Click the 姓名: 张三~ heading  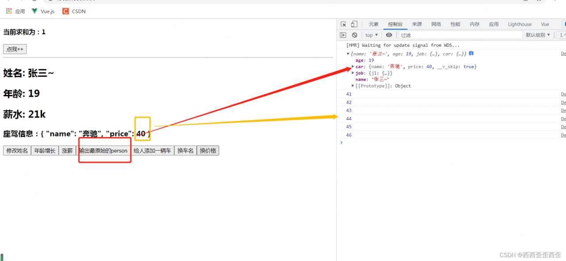(28, 73)
